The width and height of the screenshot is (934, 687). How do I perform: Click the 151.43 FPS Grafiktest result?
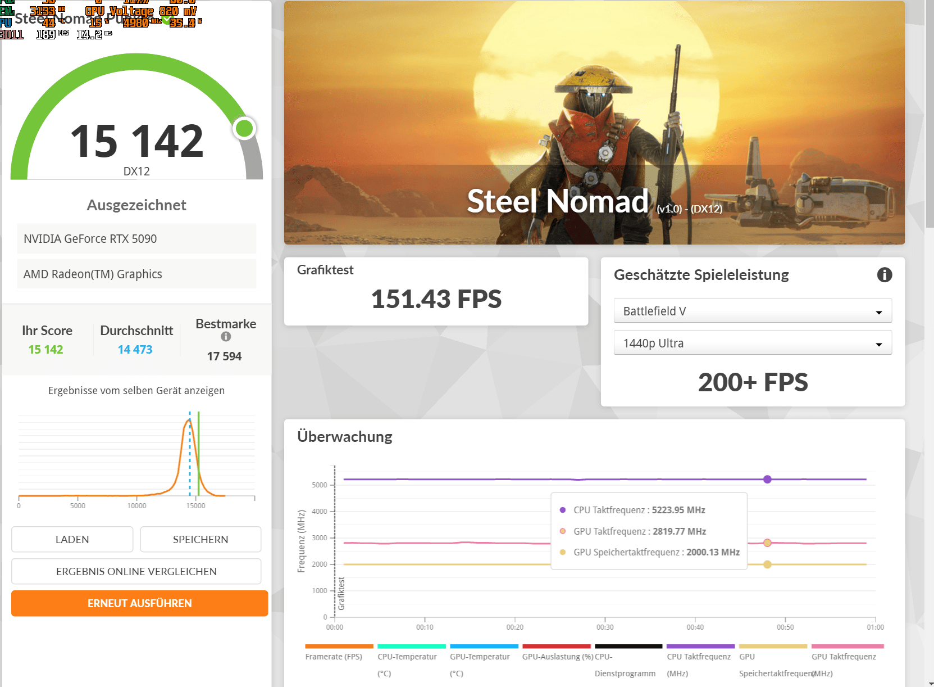pyautogui.click(x=436, y=299)
